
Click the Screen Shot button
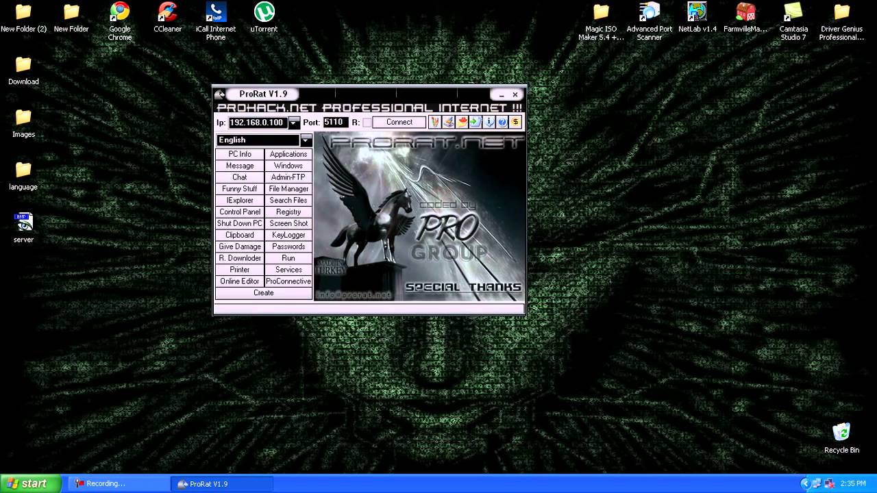[x=288, y=224]
